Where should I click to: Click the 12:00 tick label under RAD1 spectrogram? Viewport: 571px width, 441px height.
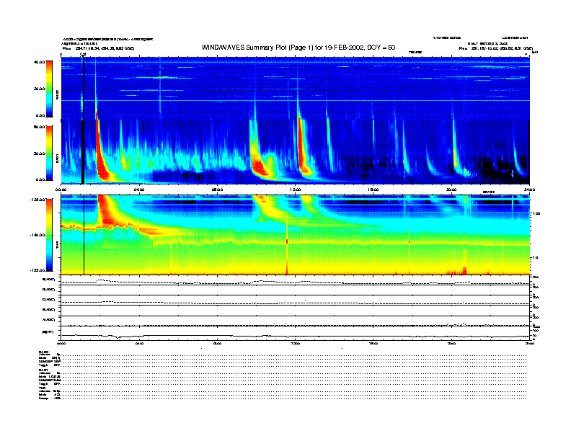(x=296, y=190)
